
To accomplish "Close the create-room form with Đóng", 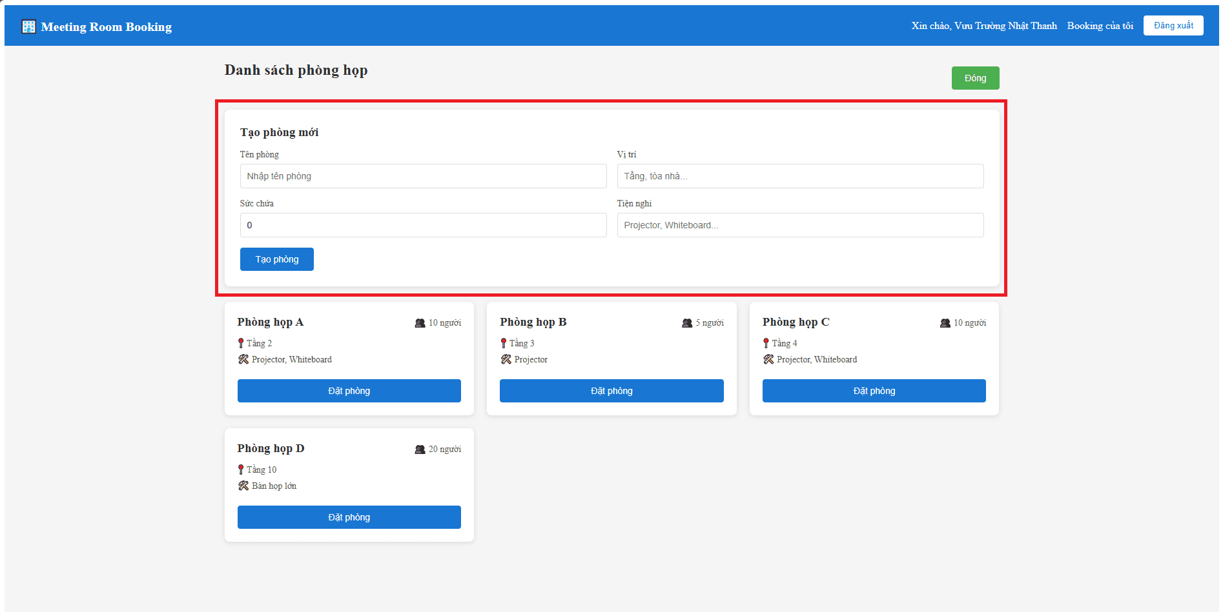I will pyautogui.click(x=975, y=78).
